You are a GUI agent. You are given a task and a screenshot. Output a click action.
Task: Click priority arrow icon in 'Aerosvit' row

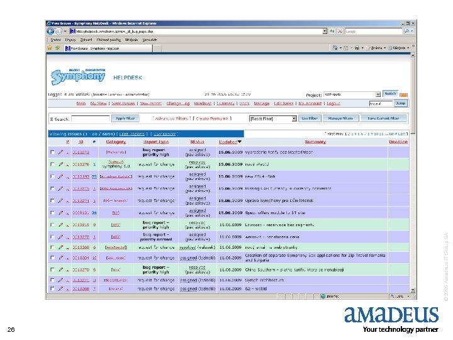(67, 237)
